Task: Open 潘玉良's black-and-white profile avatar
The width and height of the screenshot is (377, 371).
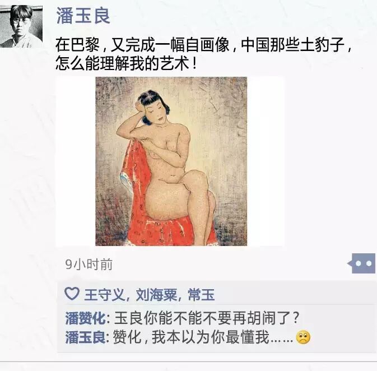Action: [x=21, y=26]
